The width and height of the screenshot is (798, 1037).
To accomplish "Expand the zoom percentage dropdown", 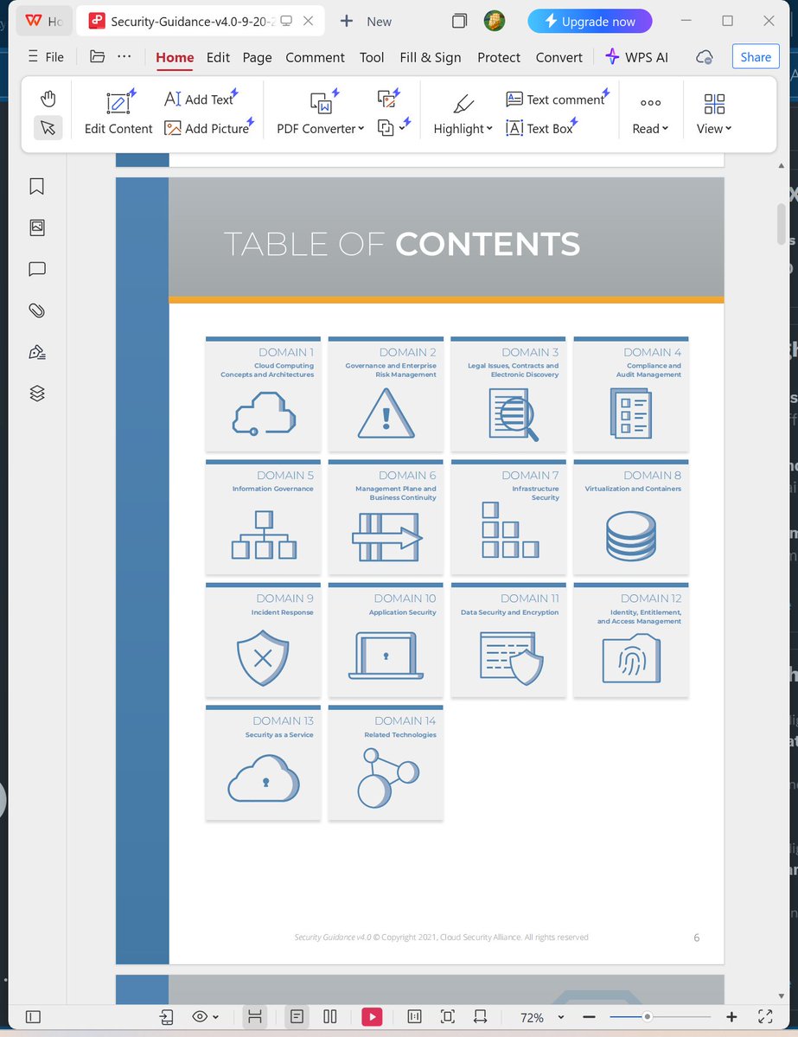I will (x=560, y=1017).
